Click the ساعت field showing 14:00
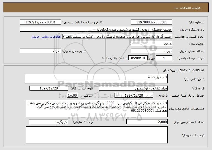The height and width of the screenshot is (150, 212). (x=72, y=96)
